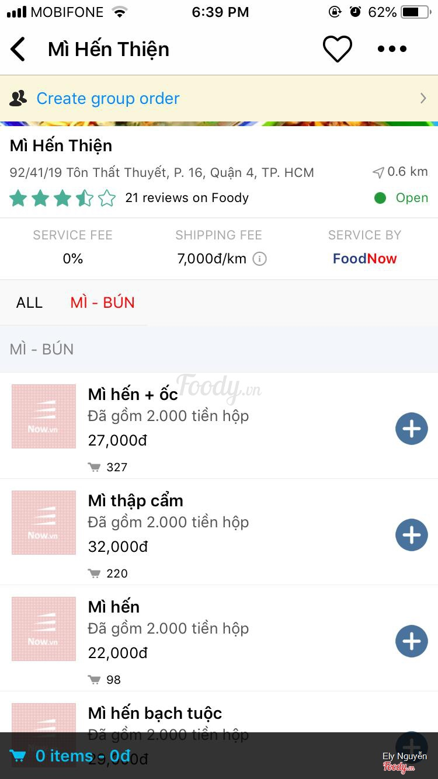
Task: Tap the shipping fee info icon
Action: click(260, 259)
